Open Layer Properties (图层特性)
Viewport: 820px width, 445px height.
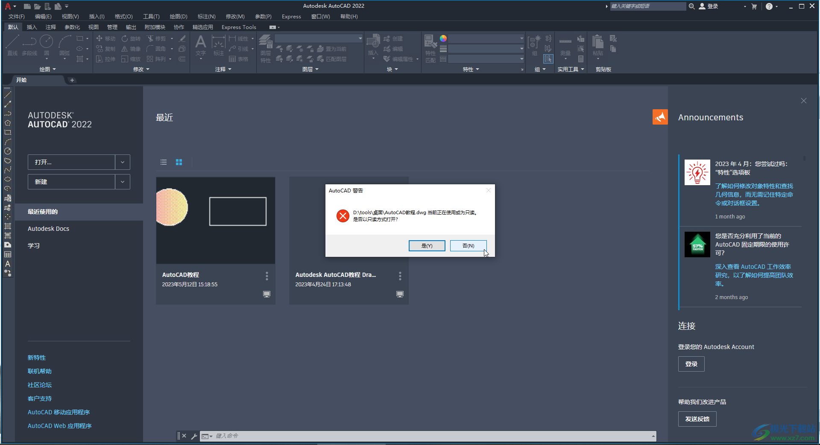(266, 48)
